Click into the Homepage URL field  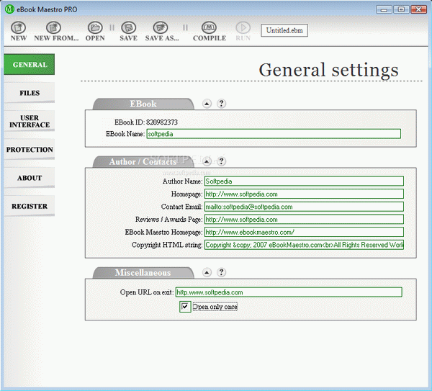[x=304, y=194]
